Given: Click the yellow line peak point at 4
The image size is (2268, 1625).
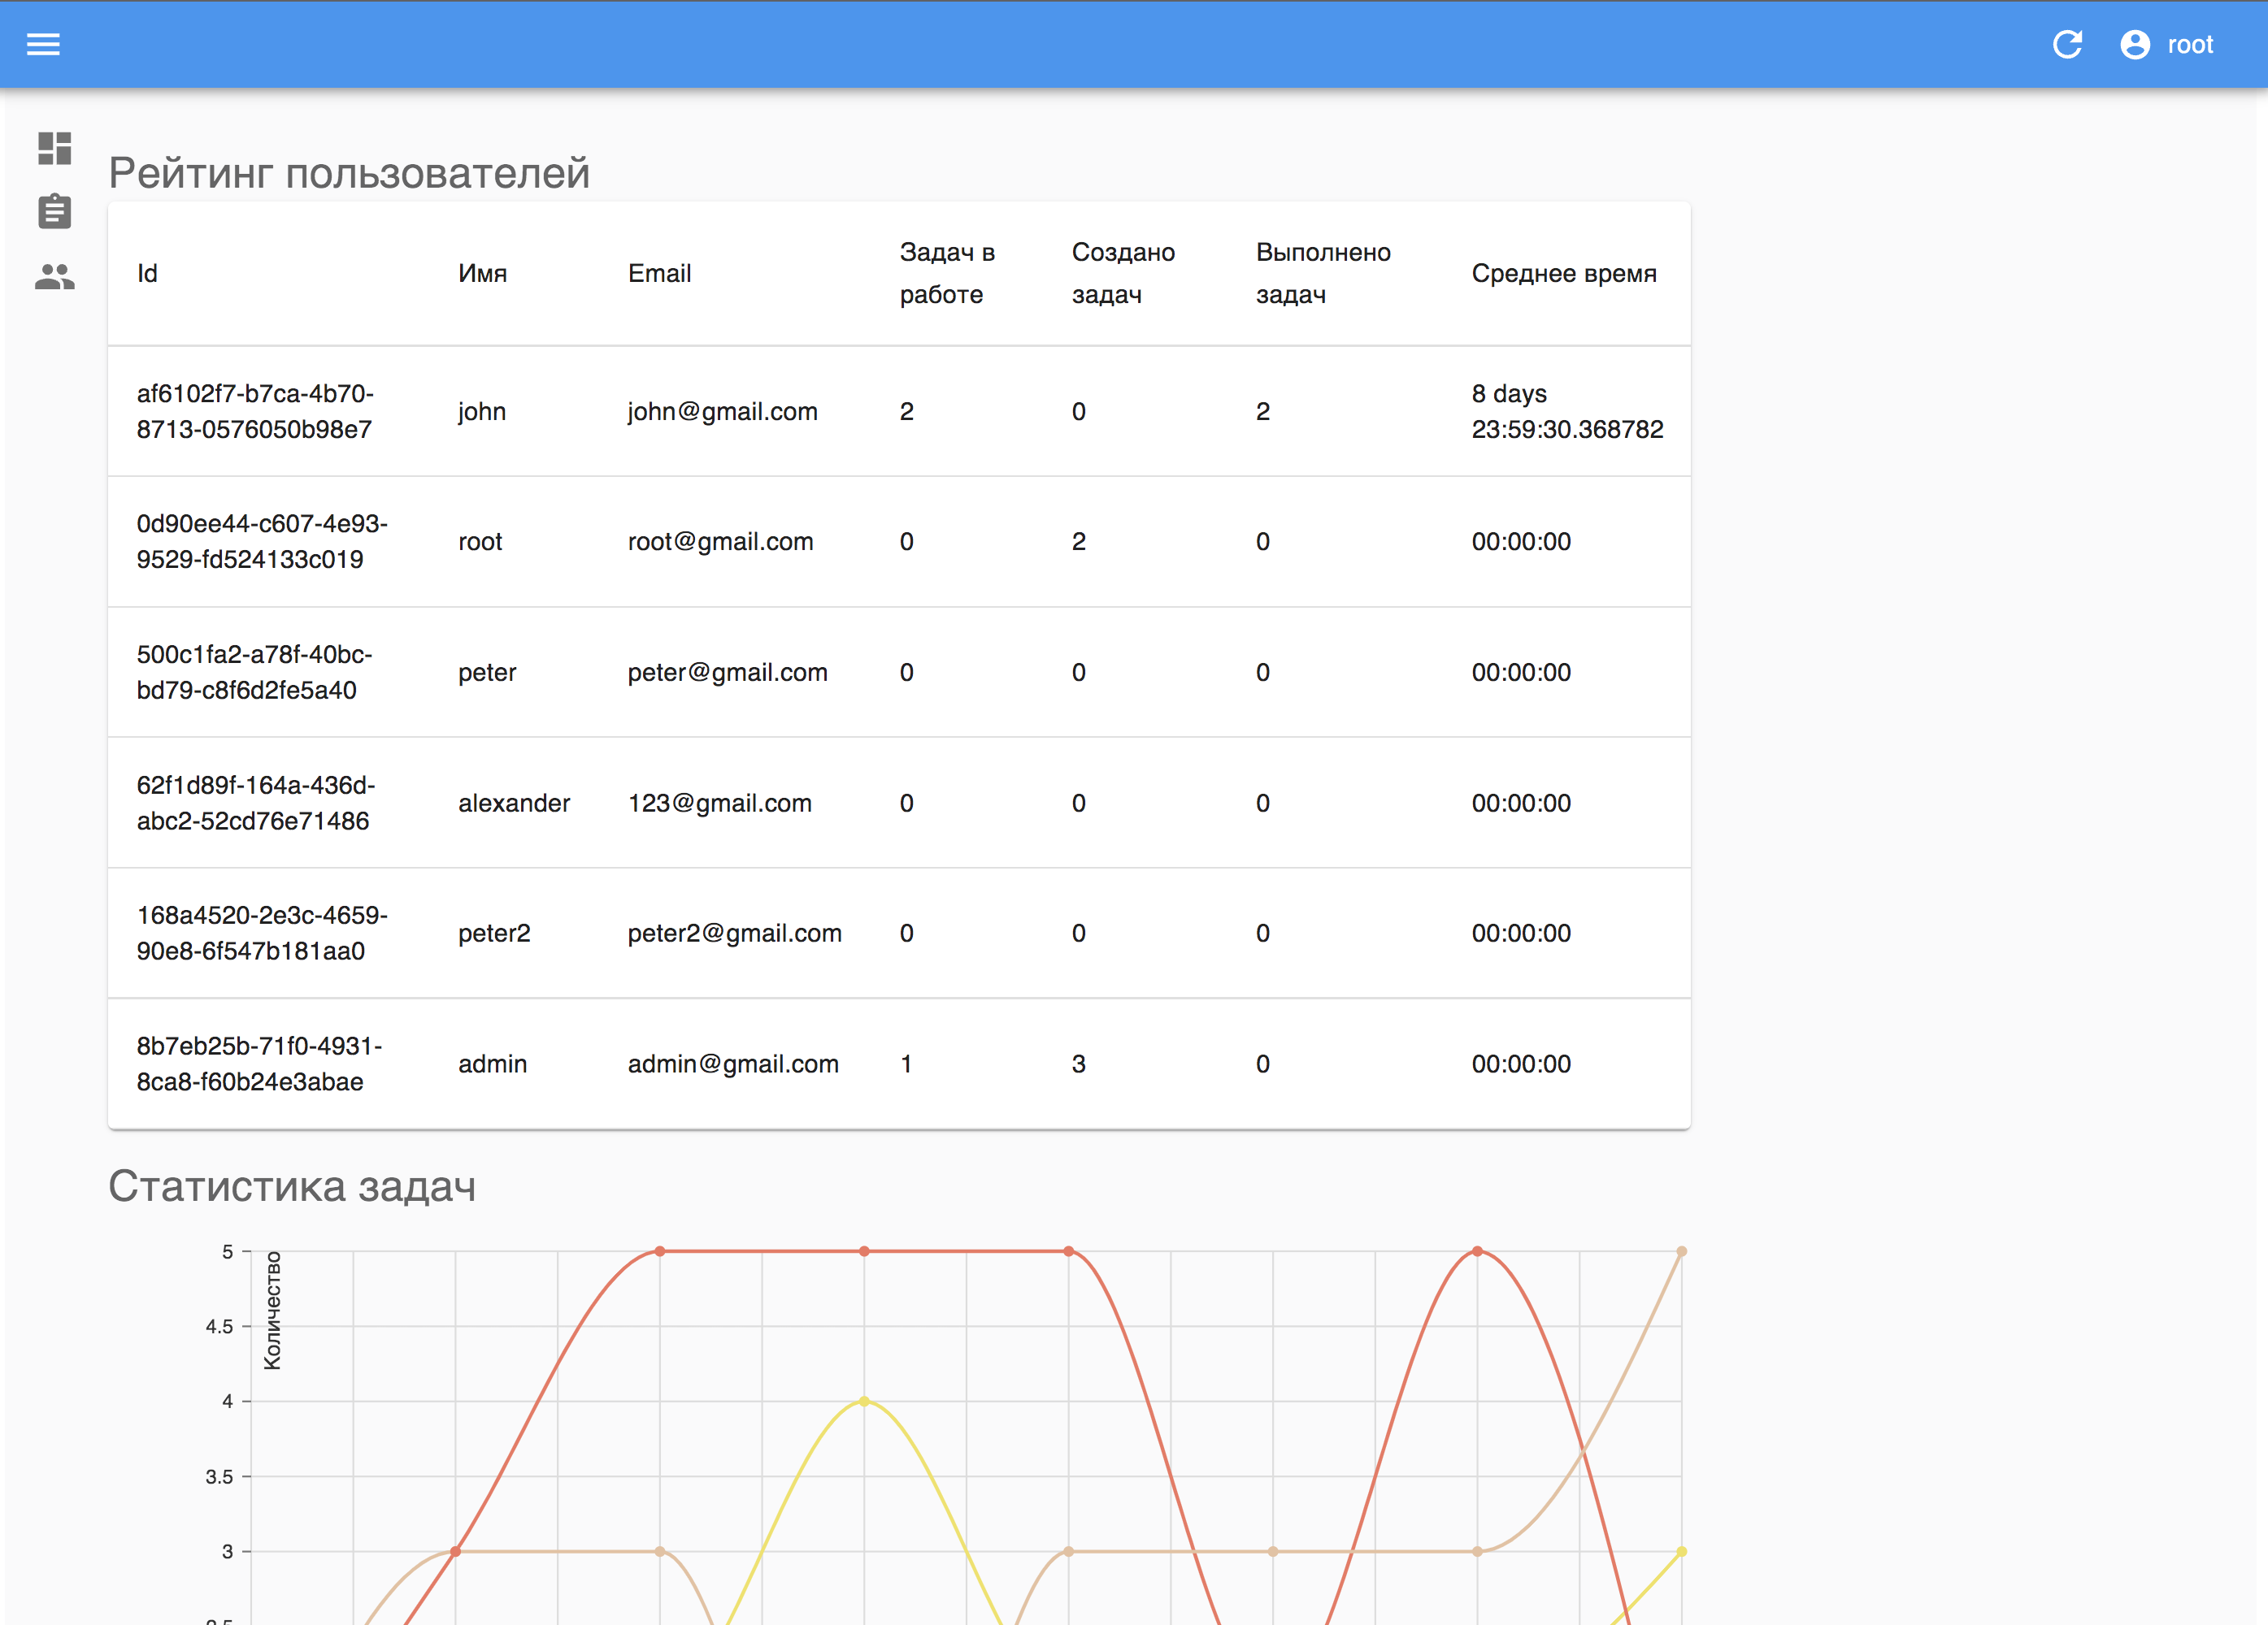Looking at the screenshot, I should [x=864, y=1401].
